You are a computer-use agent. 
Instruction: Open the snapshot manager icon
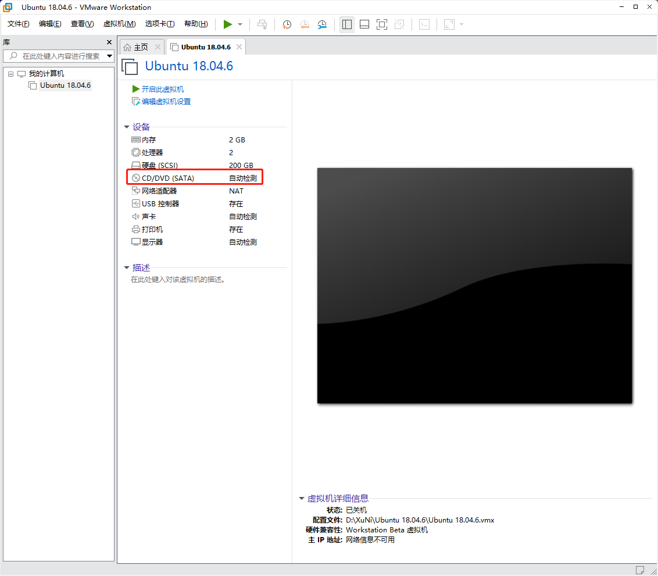point(322,24)
